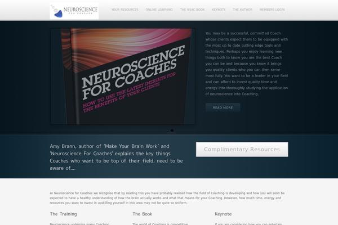Open the Your Resources menu item
This screenshot has height=225, width=338.
tap(125, 10)
